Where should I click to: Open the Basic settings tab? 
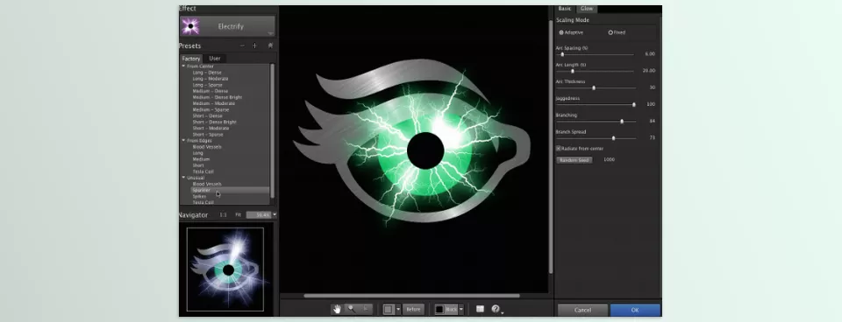coord(565,9)
